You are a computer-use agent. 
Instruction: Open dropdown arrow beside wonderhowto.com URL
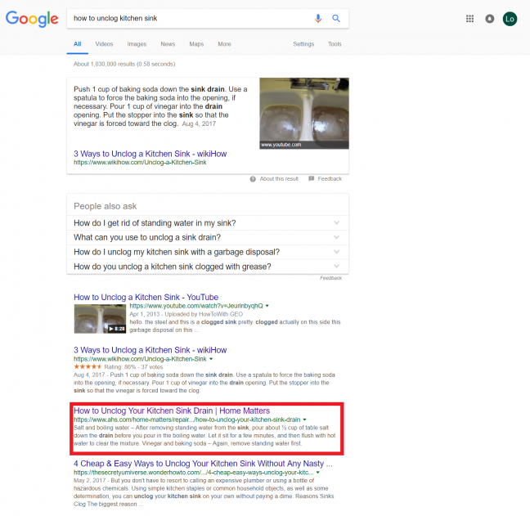[x=317, y=473]
